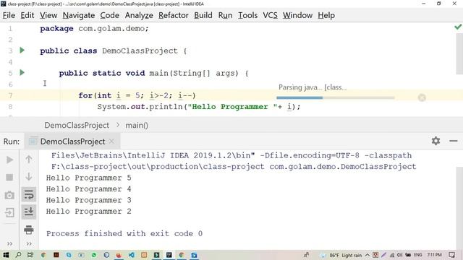The height and width of the screenshot is (260, 463).
Task: Open the Analyze menu
Action: pos(139,15)
